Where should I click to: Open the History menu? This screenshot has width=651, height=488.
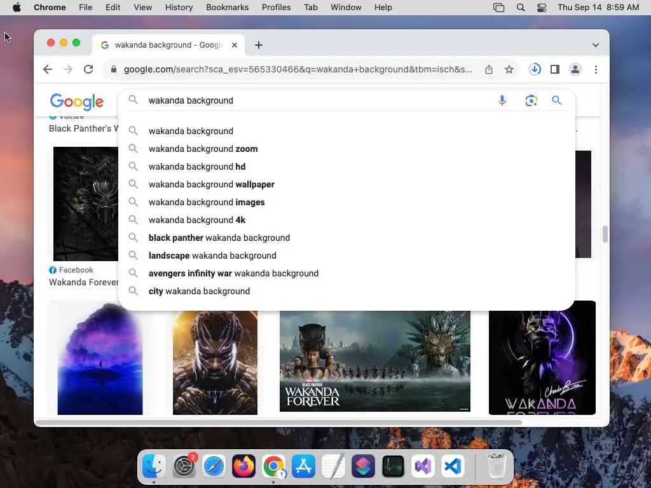point(179,8)
